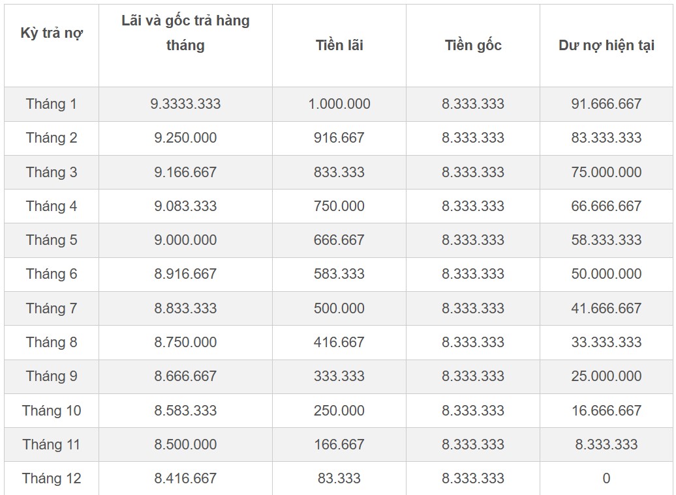Click the 'Kỳ trả nợ' column header
Viewport: 676px width, 495px height.
(x=52, y=33)
